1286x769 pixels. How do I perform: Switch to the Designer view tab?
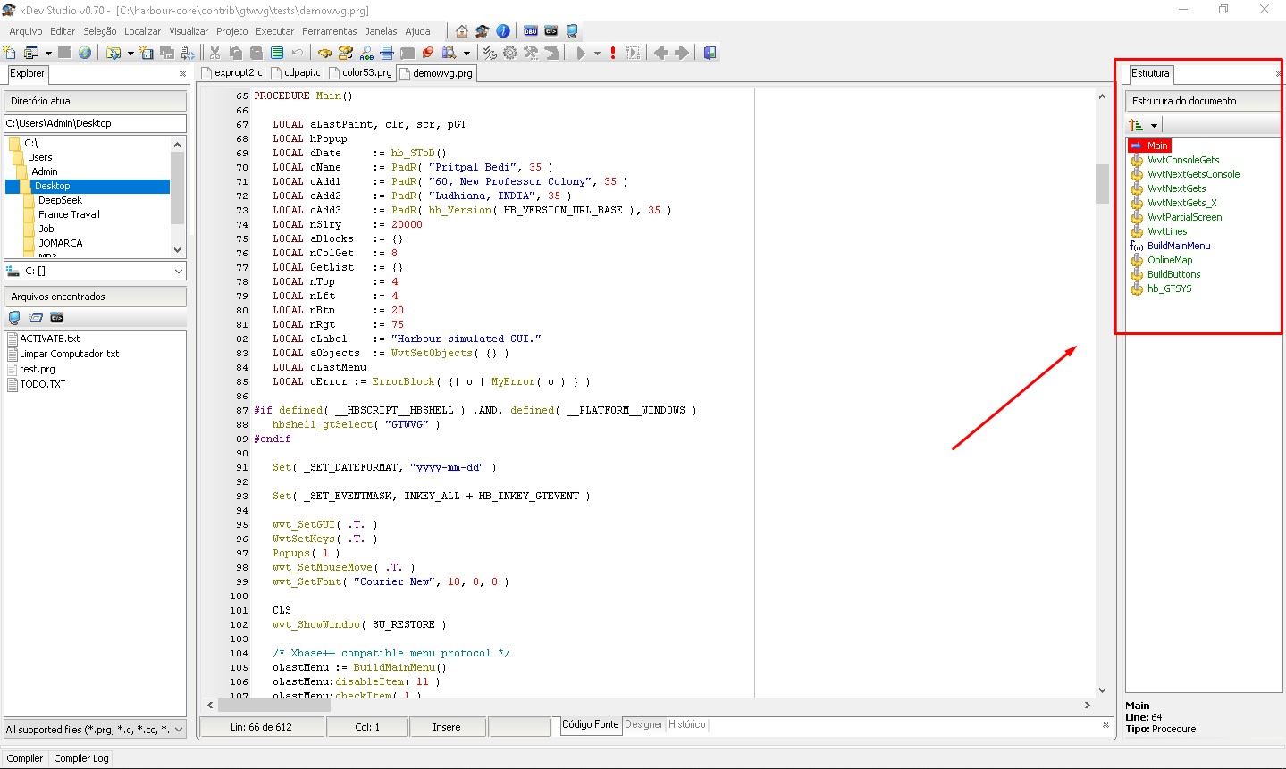[x=643, y=724]
